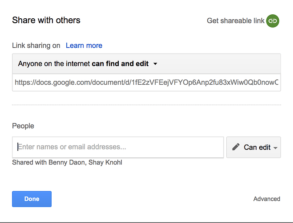The width and height of the screenshot is (293, 223).
Task: Expand the Can edit permission dropdown
Action: pyautogui.click(x=253, y=147)
